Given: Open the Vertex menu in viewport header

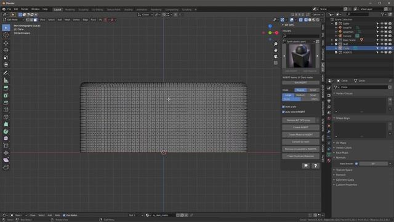Looking at the screenshot, I should pos(76,20).
